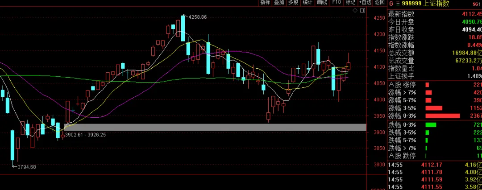Viewport: 482px width, 190px height.
Task: Click the diamond icon above the chart
Action: click(355, 11)
